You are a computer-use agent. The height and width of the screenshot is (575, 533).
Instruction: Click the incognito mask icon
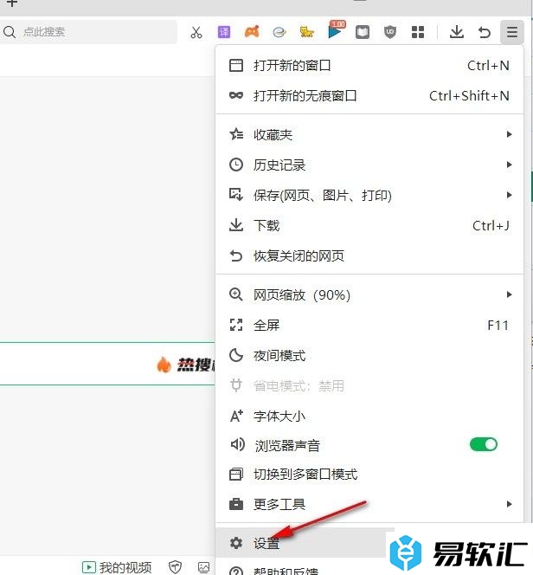click(x=236, y=95)
